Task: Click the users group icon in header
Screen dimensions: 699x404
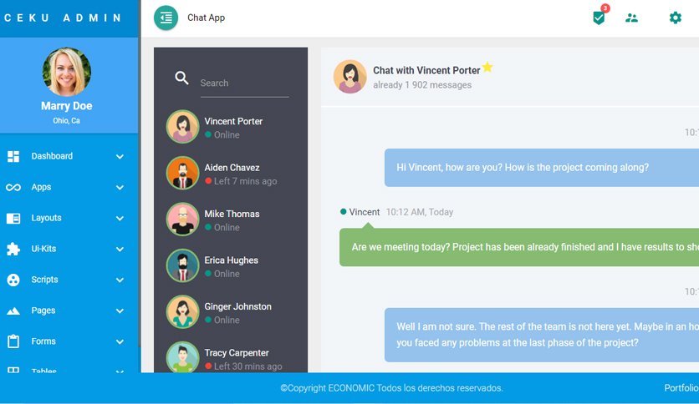Action: point(631,18)
